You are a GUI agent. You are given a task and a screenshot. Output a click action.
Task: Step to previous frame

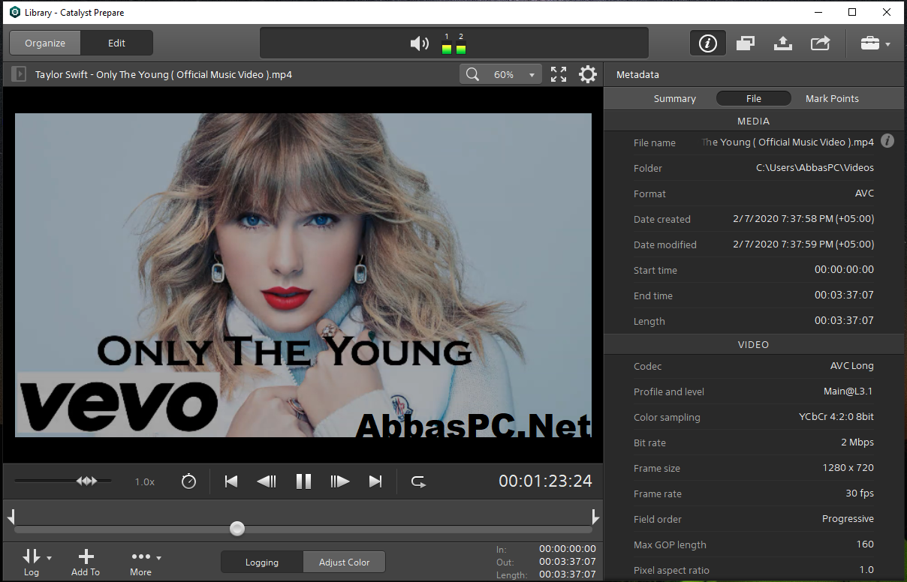(267, 481)
